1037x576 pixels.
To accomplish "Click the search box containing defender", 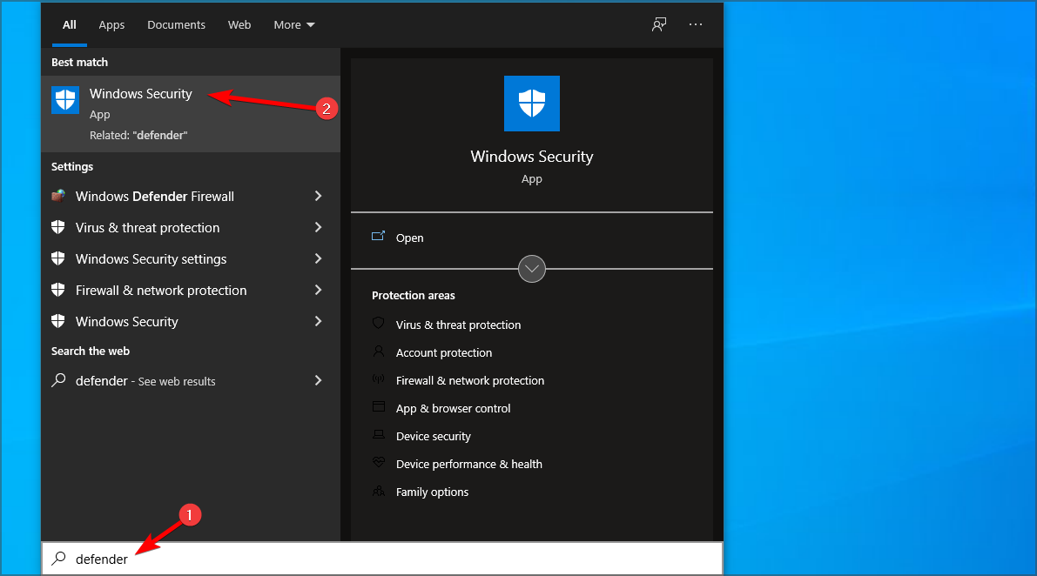I will pyautogui.click(x=382, y=559).
